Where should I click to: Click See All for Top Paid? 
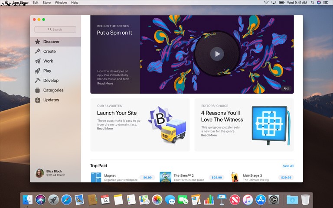click(x=288, y=166)
